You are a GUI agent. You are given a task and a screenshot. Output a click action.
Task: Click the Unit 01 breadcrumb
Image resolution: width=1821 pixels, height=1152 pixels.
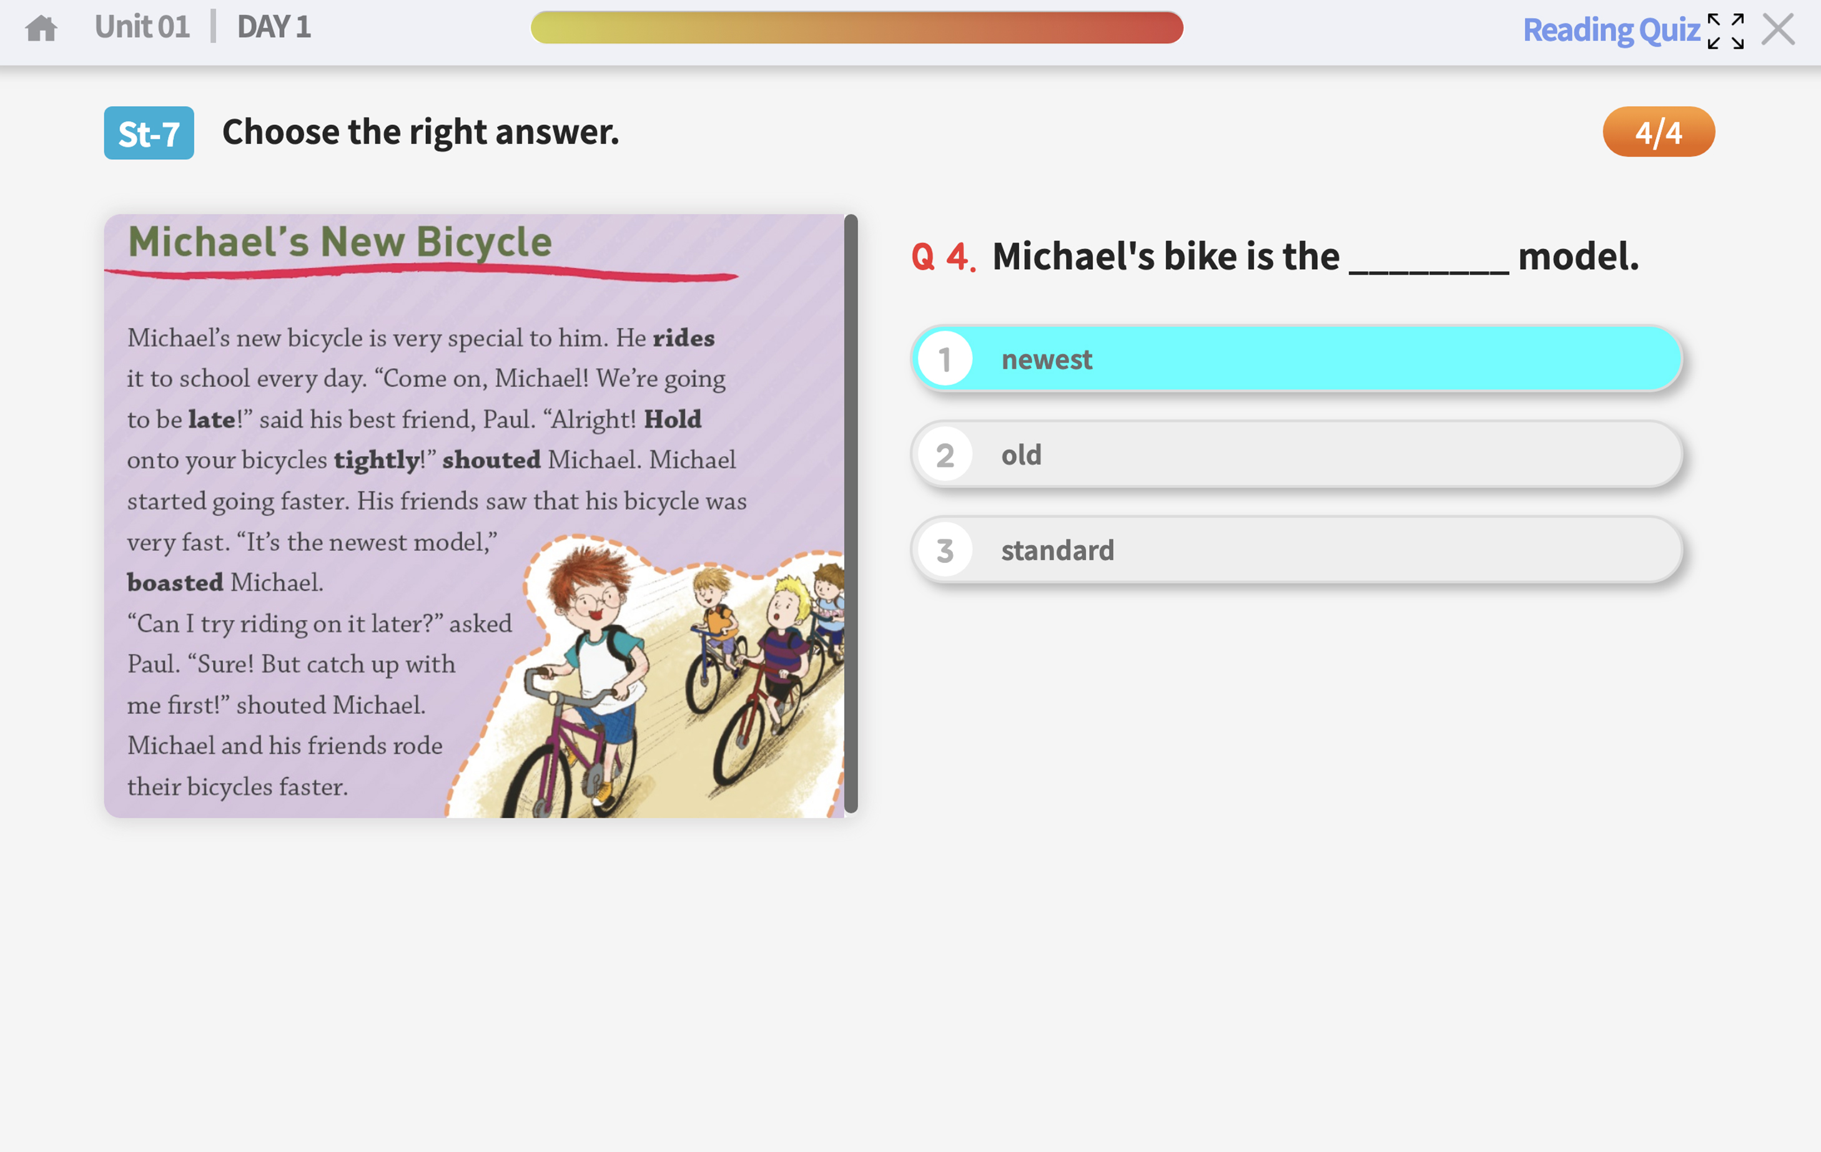coord(142,27)
